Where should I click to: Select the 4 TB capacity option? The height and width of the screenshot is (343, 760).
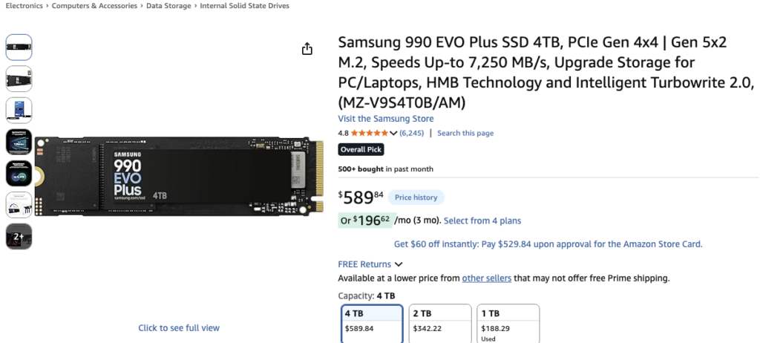pos(372,322)
